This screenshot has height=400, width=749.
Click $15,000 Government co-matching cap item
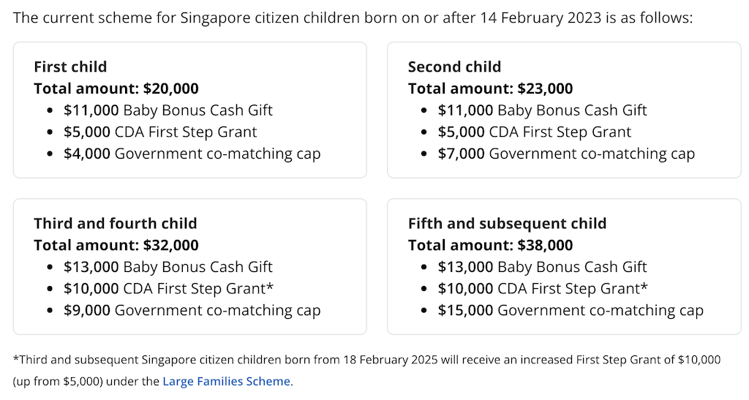pyautogui.click(x=571, y=310)
